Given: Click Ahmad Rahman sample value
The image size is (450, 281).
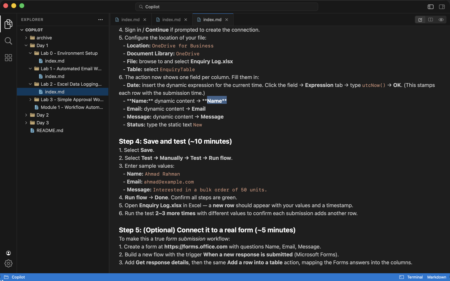Looking at the screenshot, I should click(162, 174).
